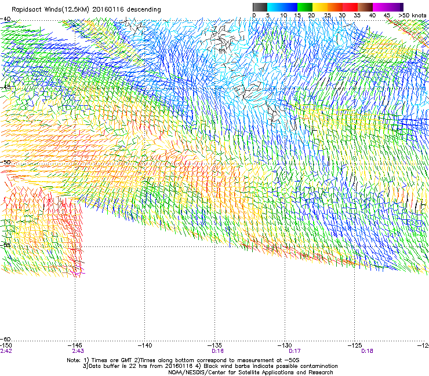
Task: Click the '-125' longitude axis label
Action: coord(355,345)
